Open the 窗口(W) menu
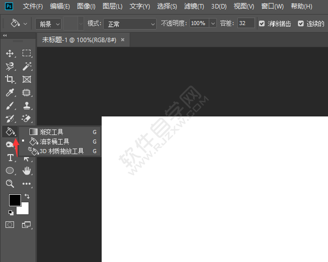This screenshot has width=328, height=262. click(272, 7)
